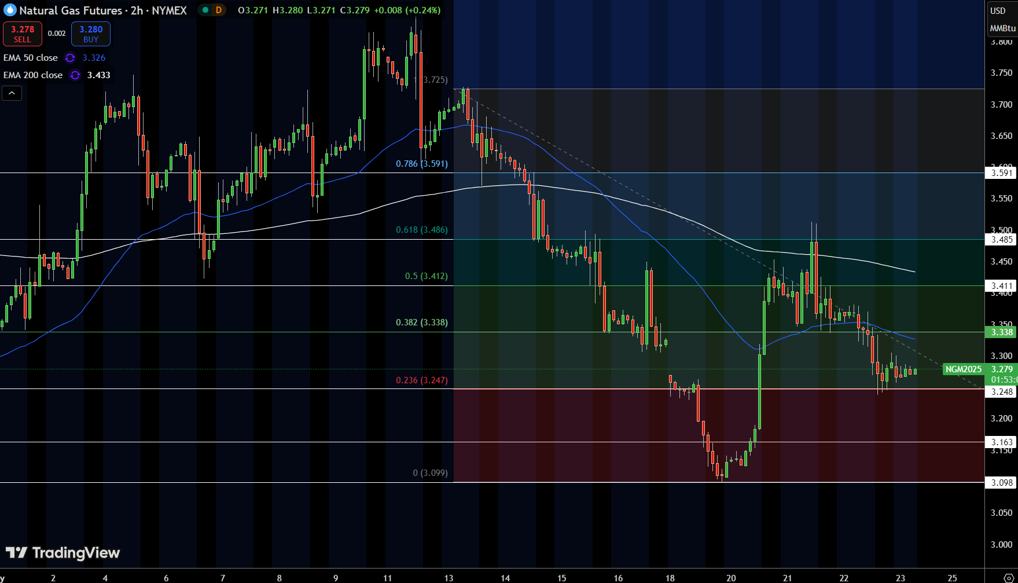Open the USD currency selector
This screenshot has width=1018, height=583.
tap(998, 10)
